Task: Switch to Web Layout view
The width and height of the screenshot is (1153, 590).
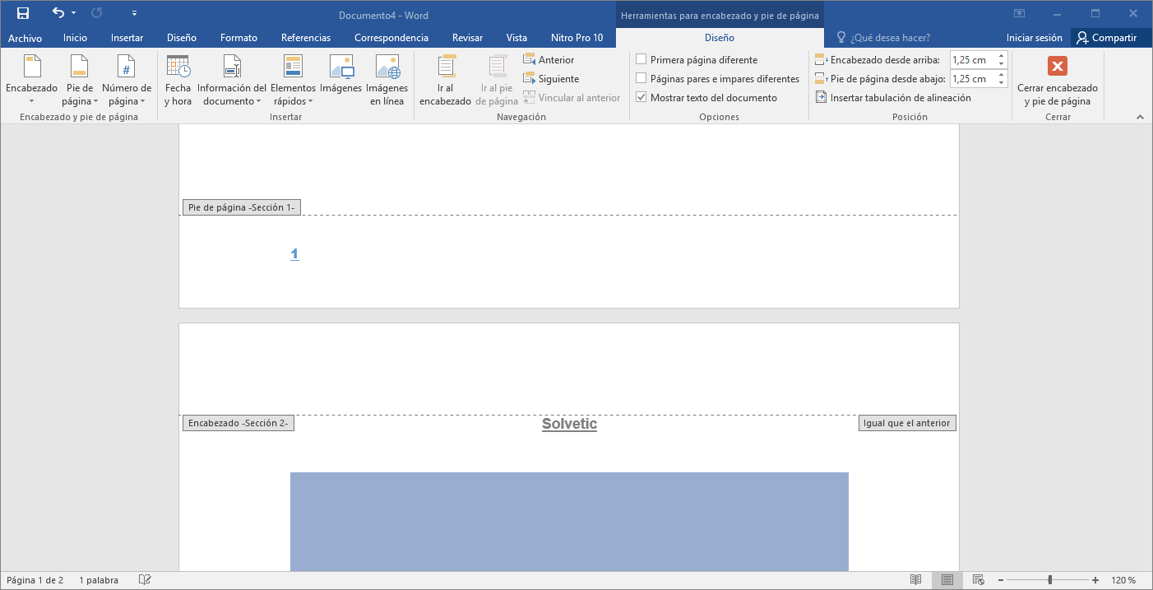Action: pos(978,580)
